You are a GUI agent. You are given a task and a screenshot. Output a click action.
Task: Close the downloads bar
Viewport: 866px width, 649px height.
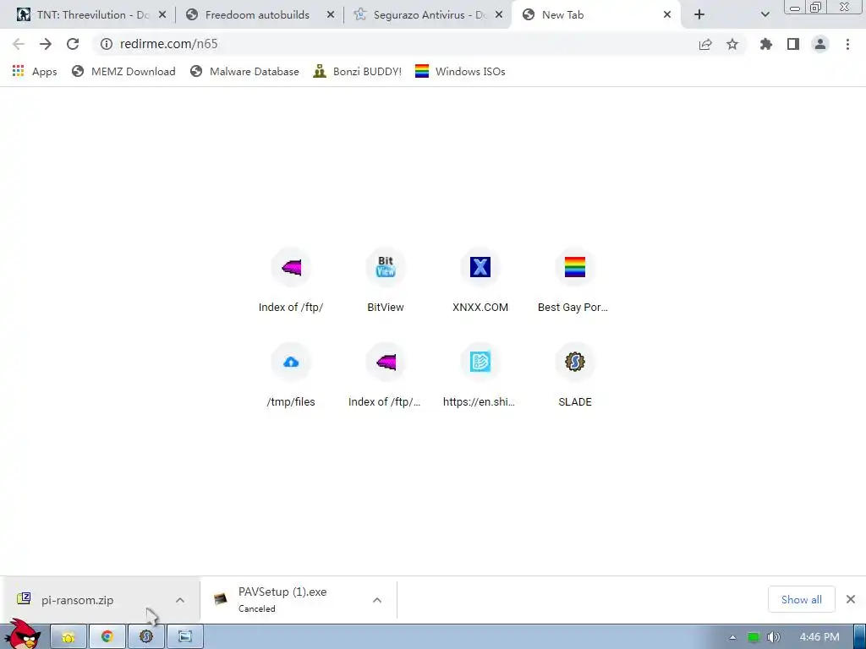[x=851, y=599]
